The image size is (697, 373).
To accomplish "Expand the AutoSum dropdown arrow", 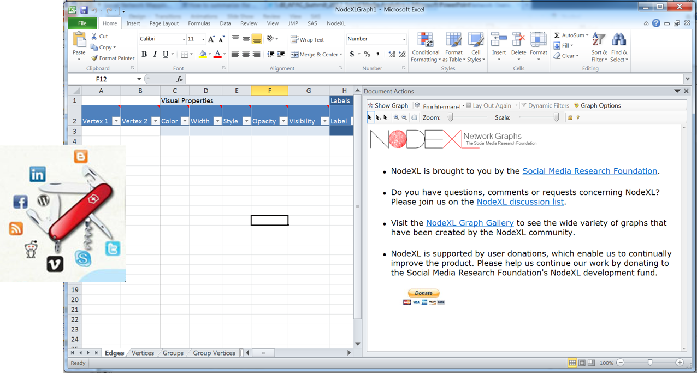I will point(587,35).
